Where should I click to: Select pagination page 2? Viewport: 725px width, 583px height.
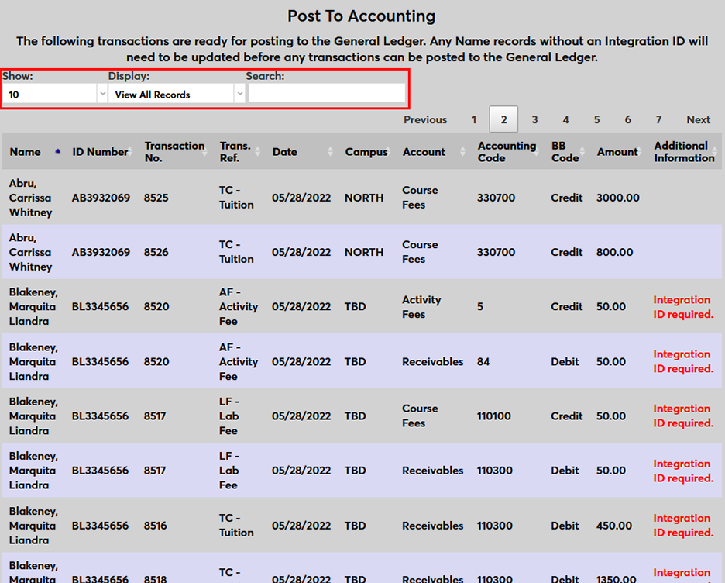pos(503,119)
